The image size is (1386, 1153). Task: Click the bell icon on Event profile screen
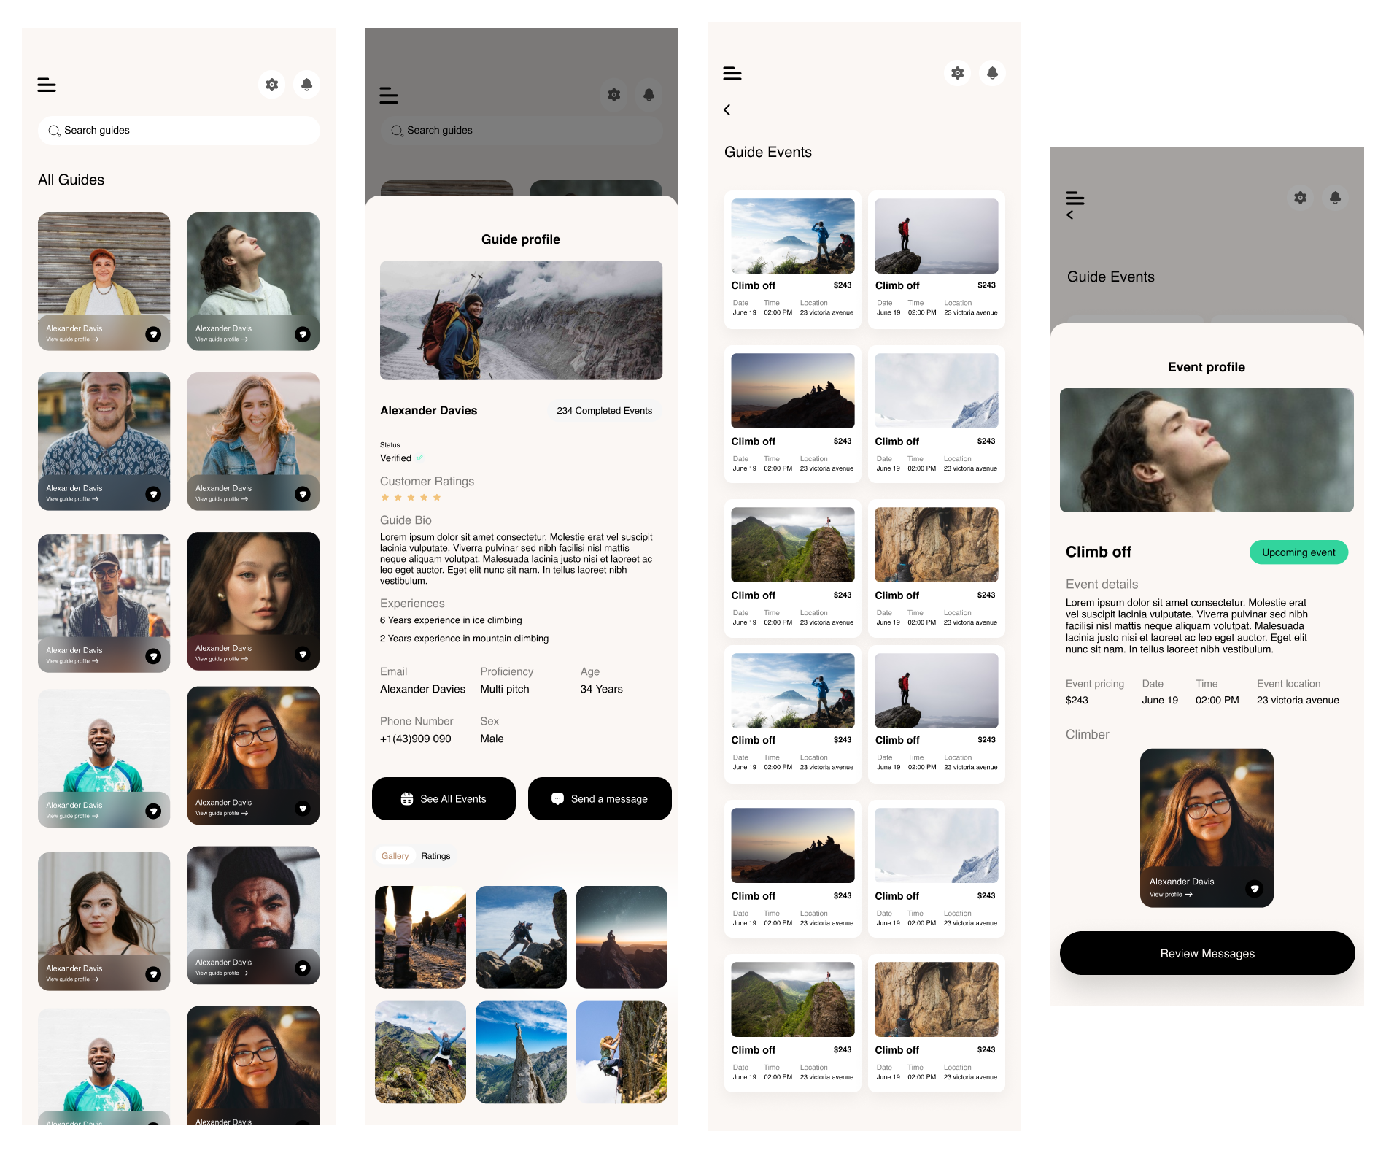[x=1335, y=198]
